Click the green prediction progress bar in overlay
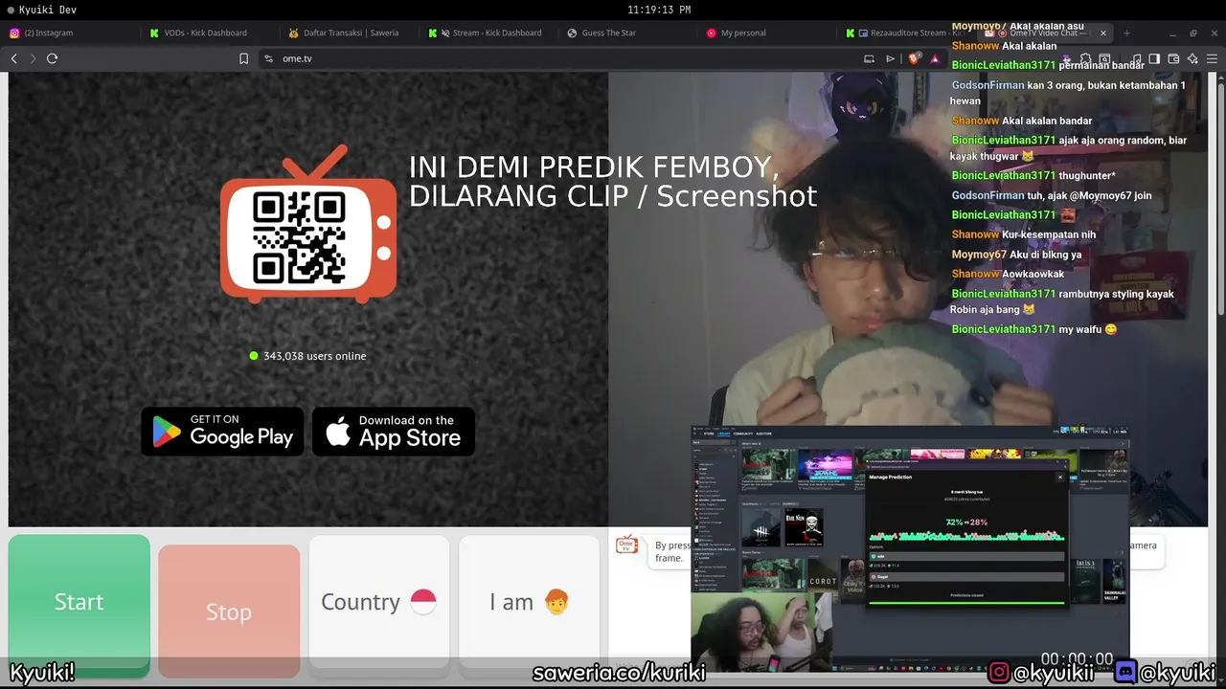 (x=966, y=603)
